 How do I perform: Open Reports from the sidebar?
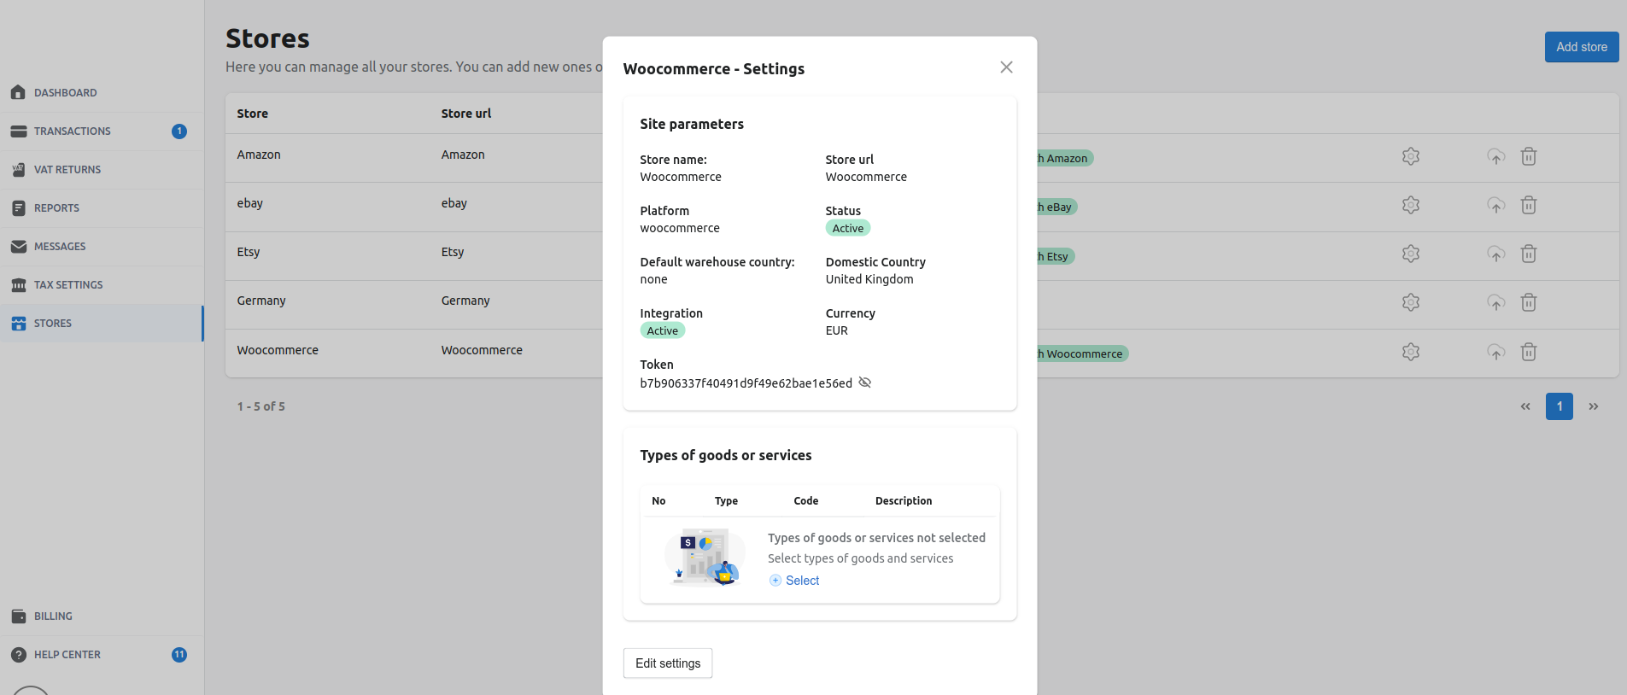(102, 207)
